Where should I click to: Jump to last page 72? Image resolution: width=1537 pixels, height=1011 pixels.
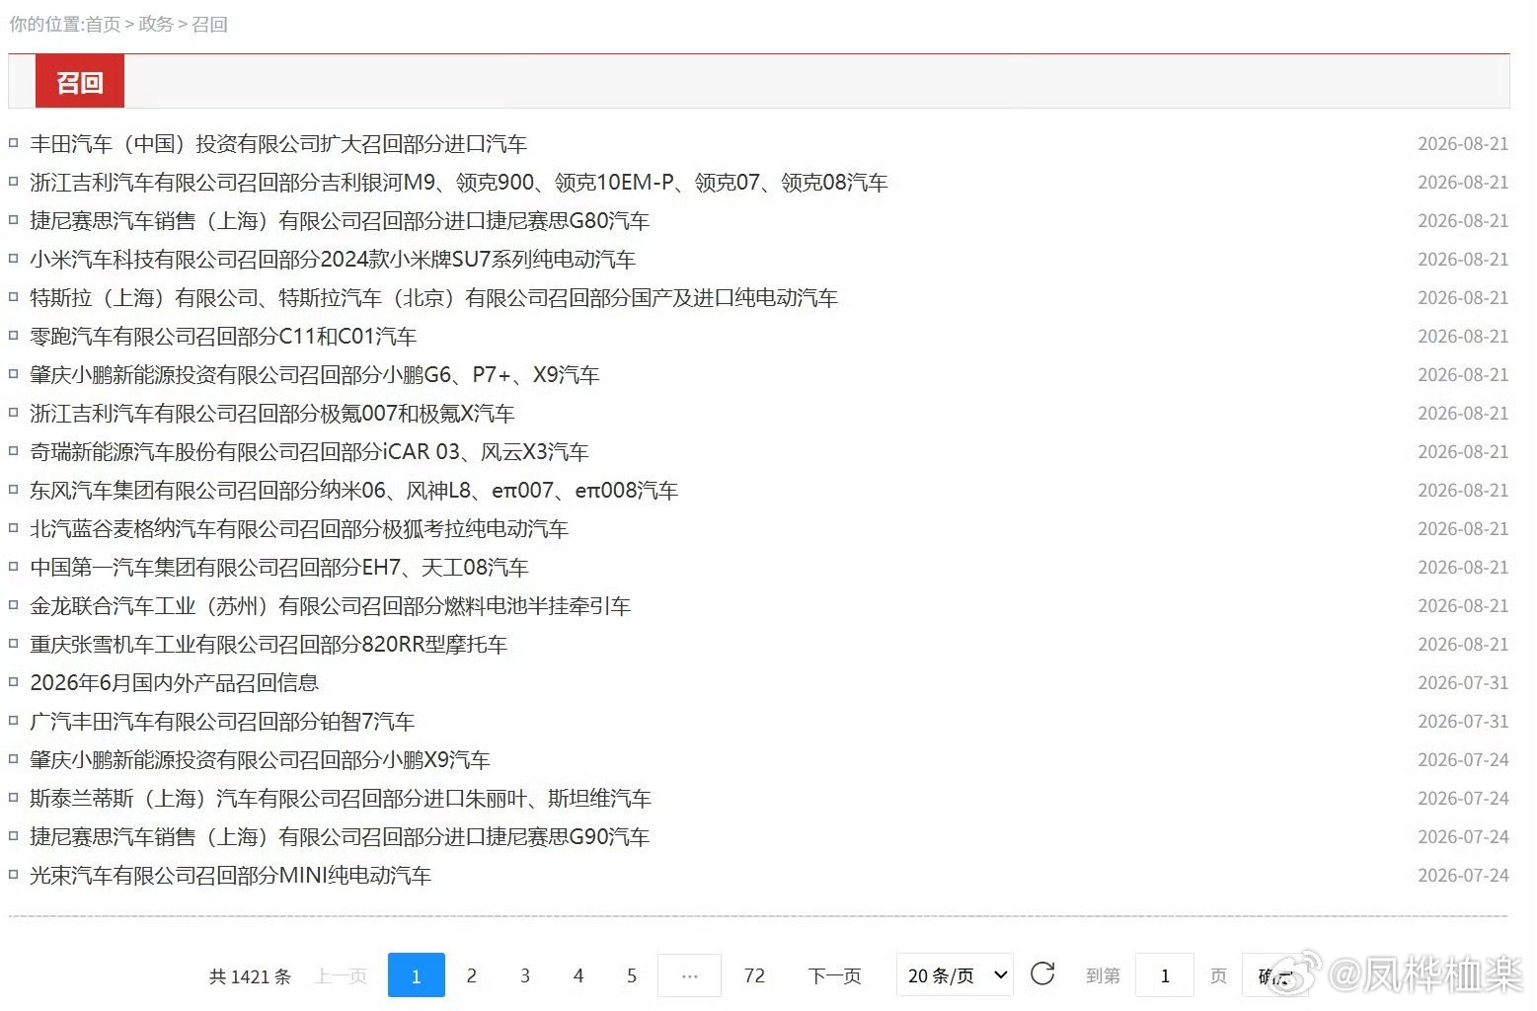pyautogui.click(x=754, y=975)
